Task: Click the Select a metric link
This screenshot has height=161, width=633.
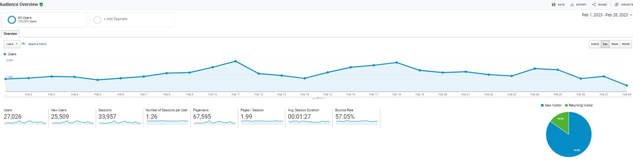Action: point(37,44)
